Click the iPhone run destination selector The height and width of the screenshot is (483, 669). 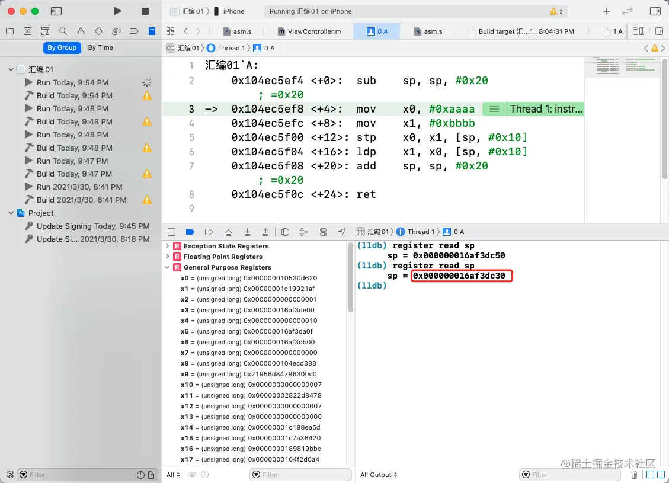(x=229, y=11)
